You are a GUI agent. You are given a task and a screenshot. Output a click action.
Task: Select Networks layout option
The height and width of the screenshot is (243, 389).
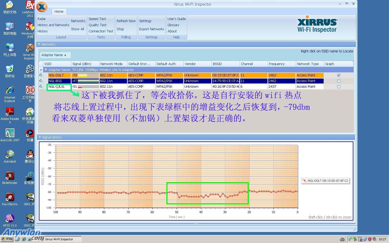78,21
